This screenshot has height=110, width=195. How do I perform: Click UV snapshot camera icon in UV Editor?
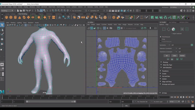point(111,28)
